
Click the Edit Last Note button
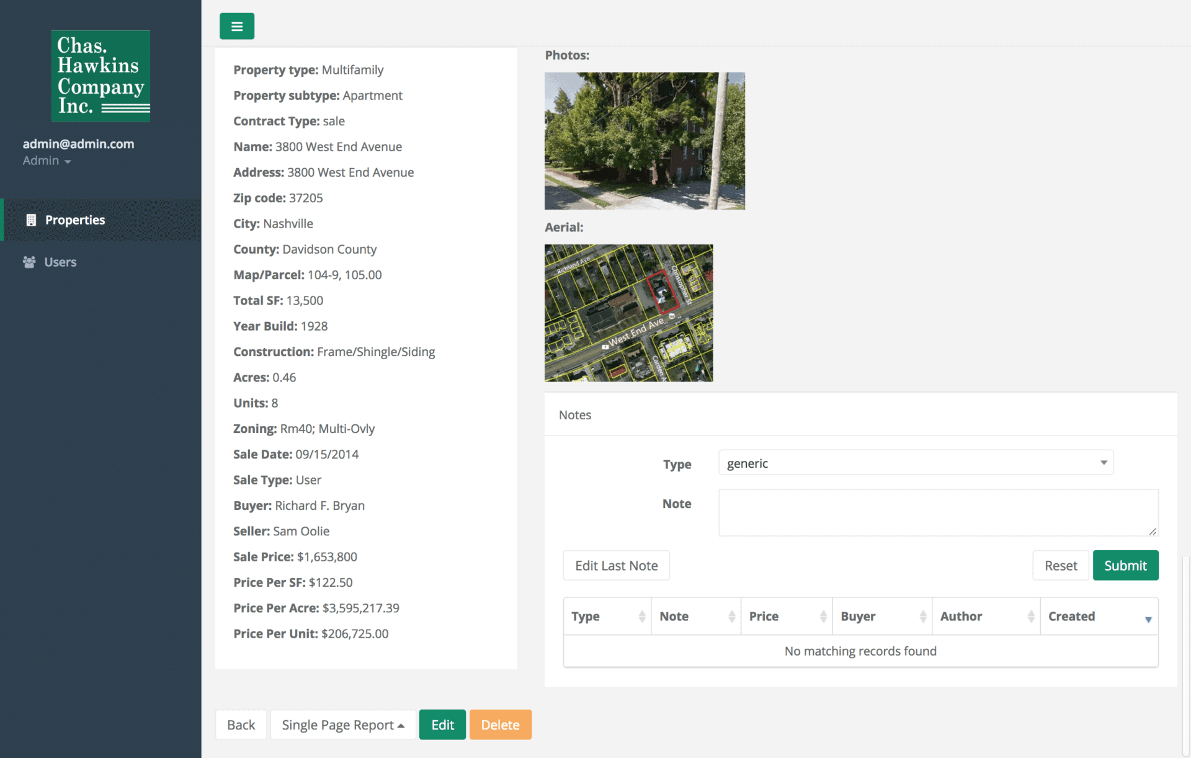click(x=616, y=566)
